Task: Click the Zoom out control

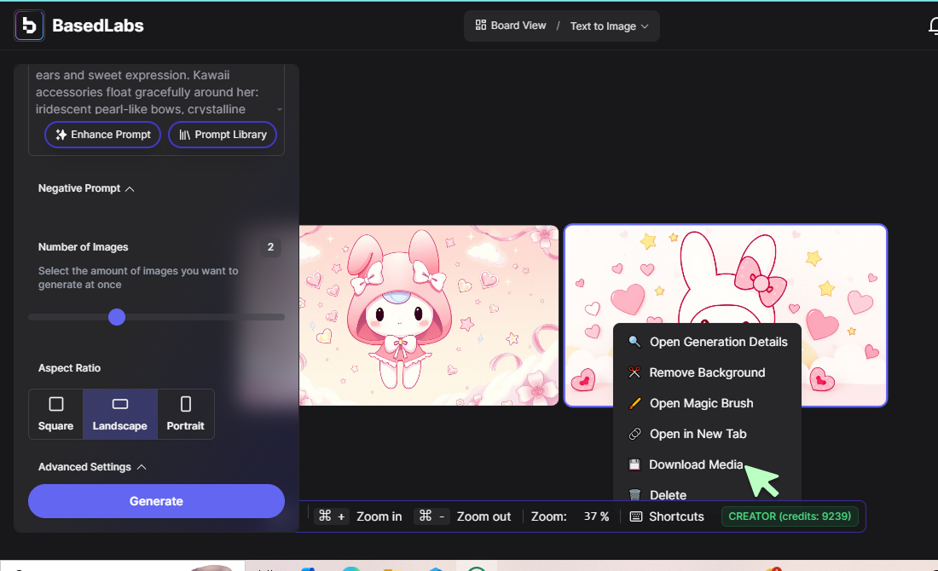Action: point(462,516)
